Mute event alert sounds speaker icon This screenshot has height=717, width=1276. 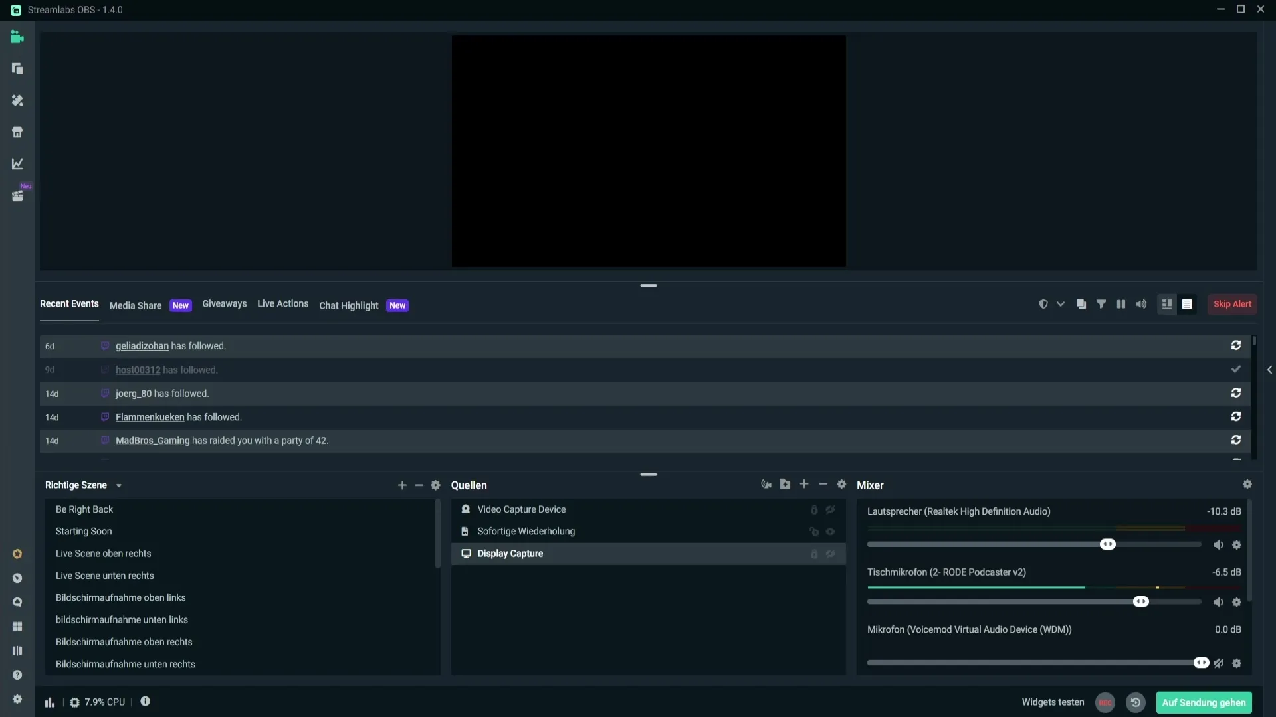1141,304
